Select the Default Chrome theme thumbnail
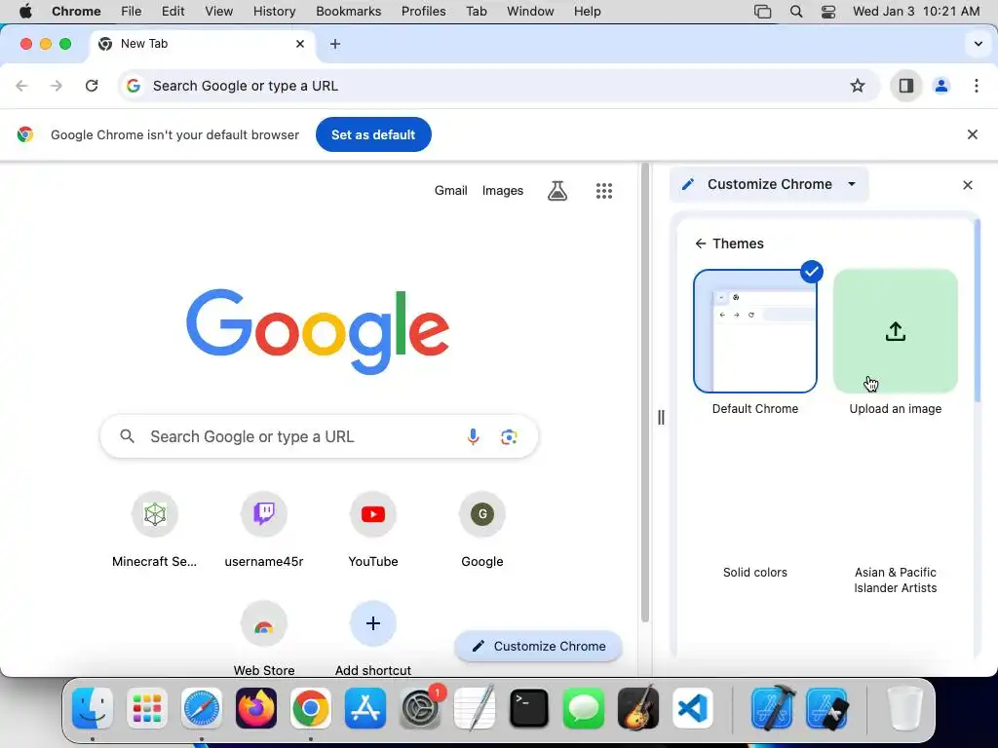998x748 pixels. click(x=755, y=331)
